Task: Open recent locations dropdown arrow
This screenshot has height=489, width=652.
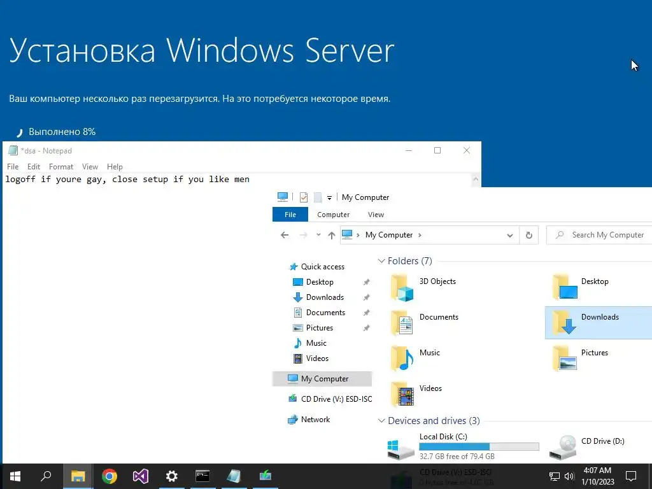Action: tap(318, 235)
